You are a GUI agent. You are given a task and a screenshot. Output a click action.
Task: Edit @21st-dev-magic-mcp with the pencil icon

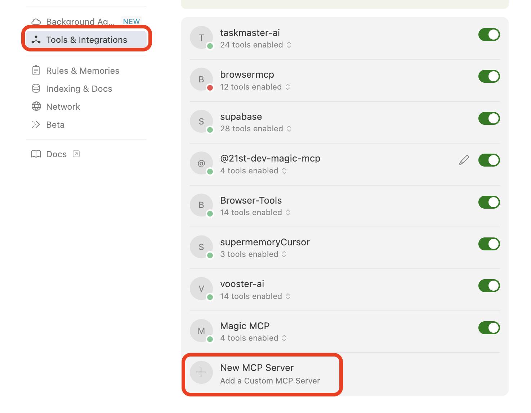(x=464, y=160)
